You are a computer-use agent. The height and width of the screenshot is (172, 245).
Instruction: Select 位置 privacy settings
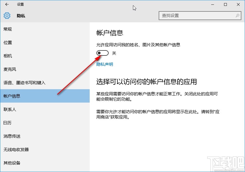pyautogui.click(x=7, y=42)
